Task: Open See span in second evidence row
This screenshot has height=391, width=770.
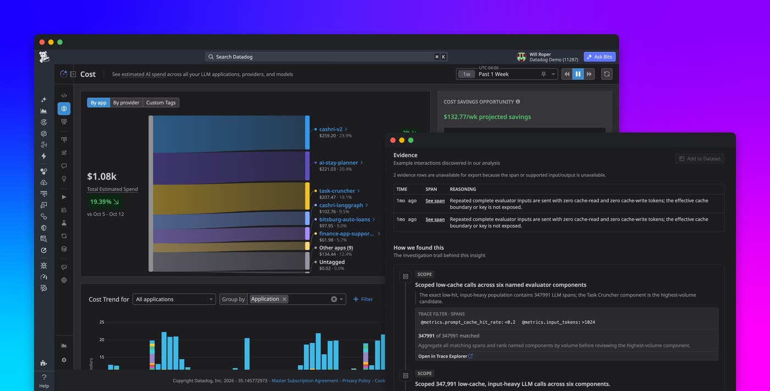Action: click(x=435, y=219)
